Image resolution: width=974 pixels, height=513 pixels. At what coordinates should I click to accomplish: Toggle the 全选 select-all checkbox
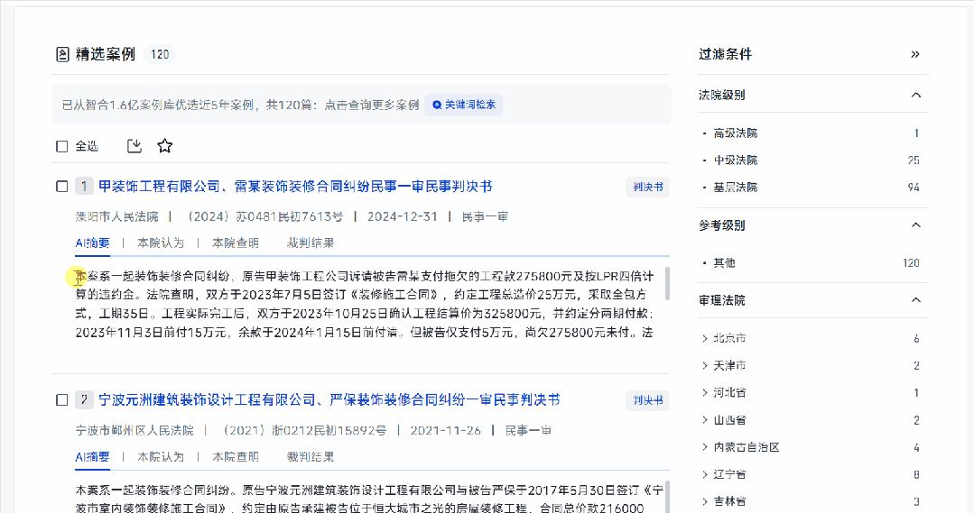[x=62, y=146]
